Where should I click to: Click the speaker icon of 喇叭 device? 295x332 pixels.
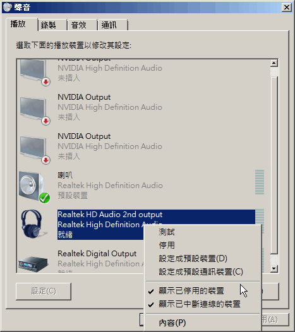(x=34, y=187)
